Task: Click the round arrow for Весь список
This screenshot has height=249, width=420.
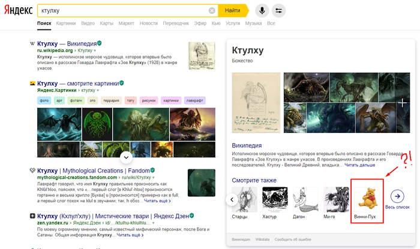Action: pyautogui.click(x=397, y=196)
